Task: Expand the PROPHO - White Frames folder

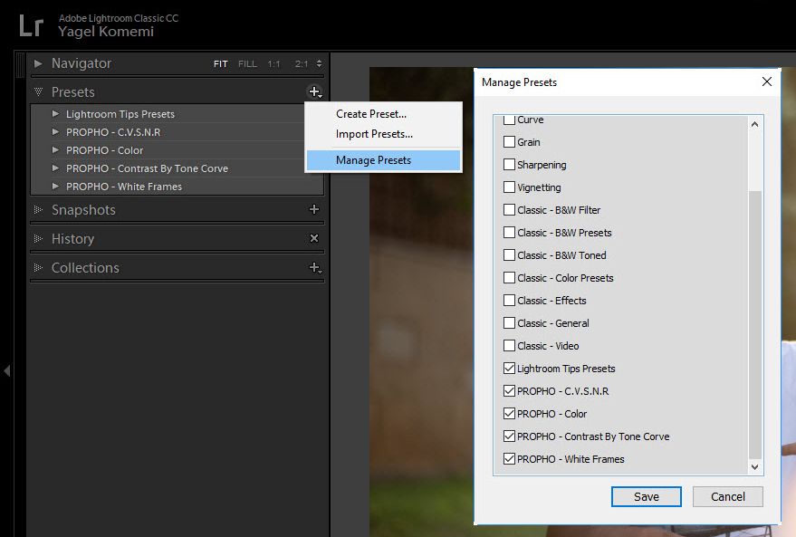Action: (x=55, y=187)
